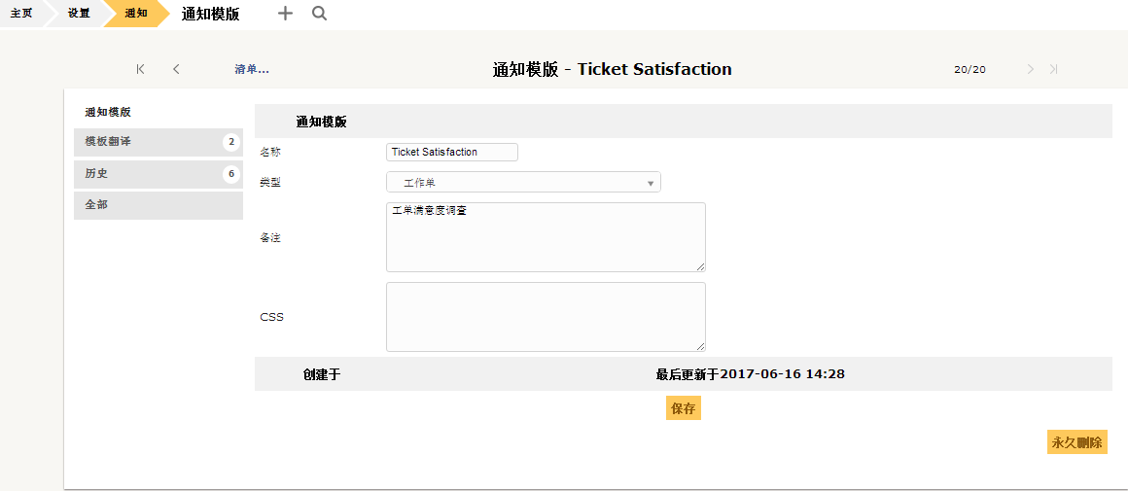This screenshot has height=491, width=1128.
Task: Click the 名称 input field
Action: [x=452, y=153]
